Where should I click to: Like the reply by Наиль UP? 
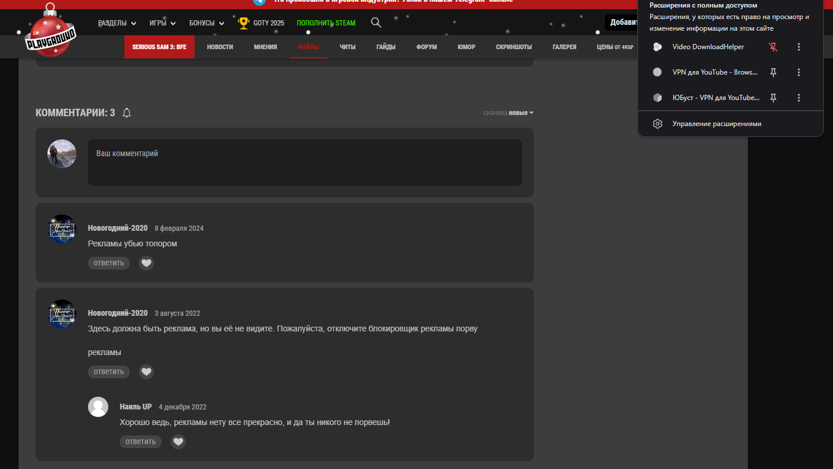pos(178,442)
